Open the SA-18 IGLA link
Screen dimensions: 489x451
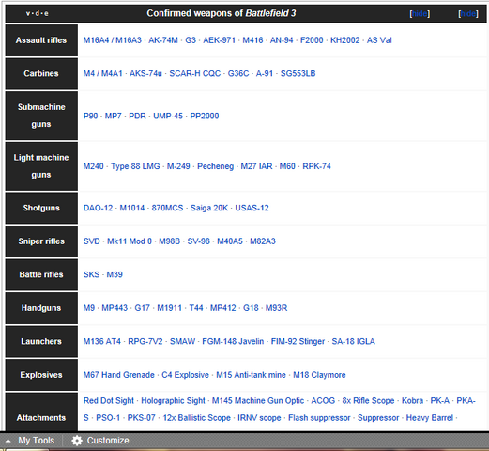point(353,341)
